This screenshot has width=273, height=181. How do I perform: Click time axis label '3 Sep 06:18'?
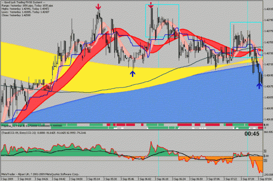(162, 179)
